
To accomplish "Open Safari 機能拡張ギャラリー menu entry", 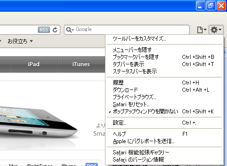I will (164, 152).
